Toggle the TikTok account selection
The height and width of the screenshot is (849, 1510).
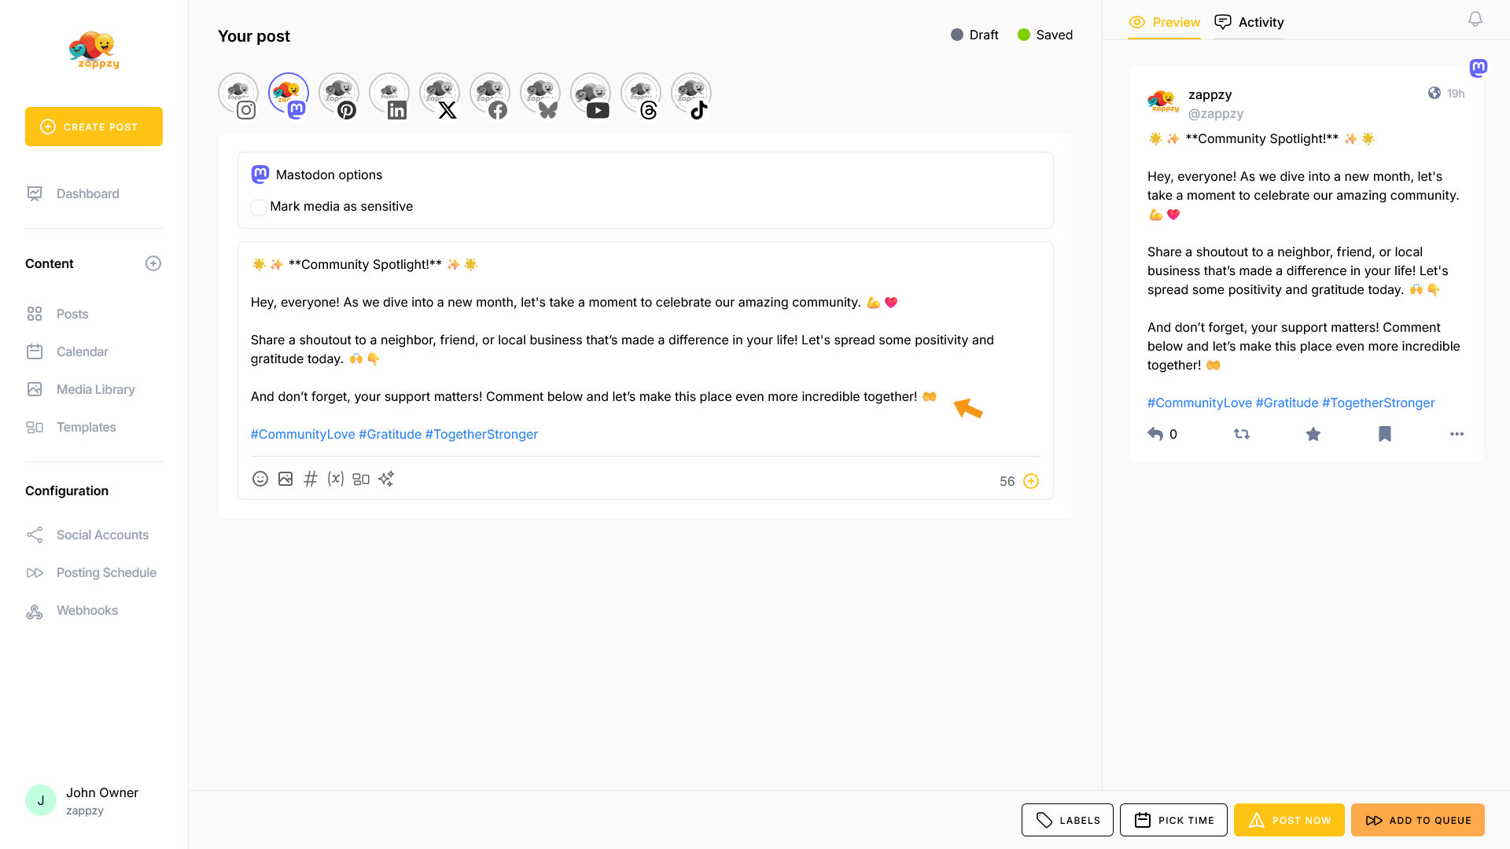[691, 94]
